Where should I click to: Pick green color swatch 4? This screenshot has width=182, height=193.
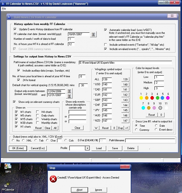(157, 98)
